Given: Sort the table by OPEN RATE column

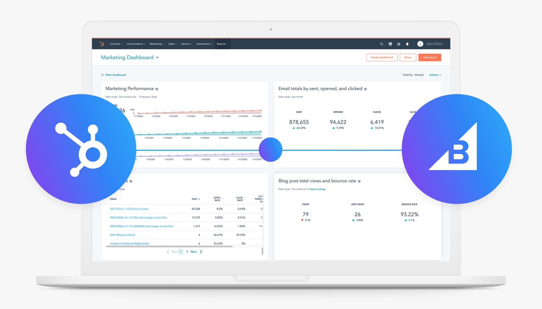Looking at the screenshot, I should (x=218, y=199).
